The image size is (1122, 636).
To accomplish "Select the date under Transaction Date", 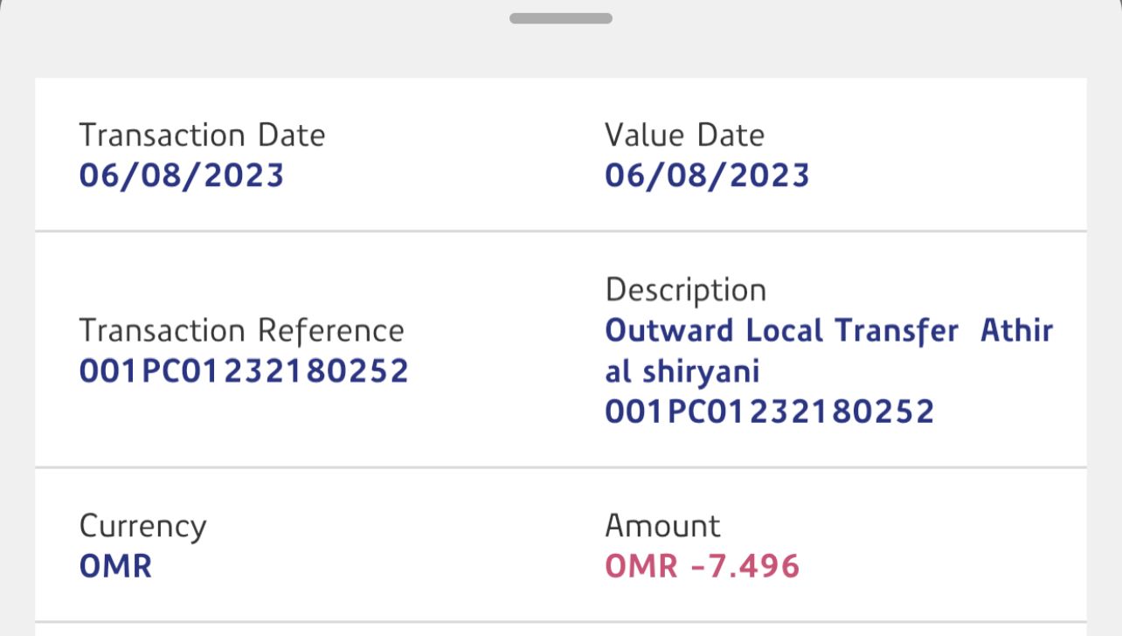I will [182, 176].
